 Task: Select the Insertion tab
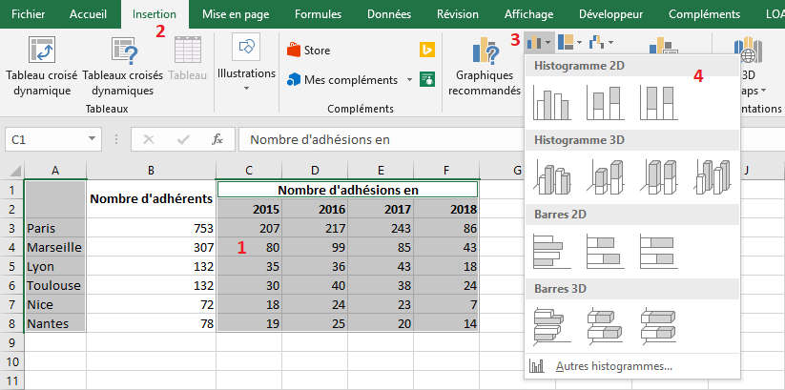pyautogui.click(x=155, y=14)
